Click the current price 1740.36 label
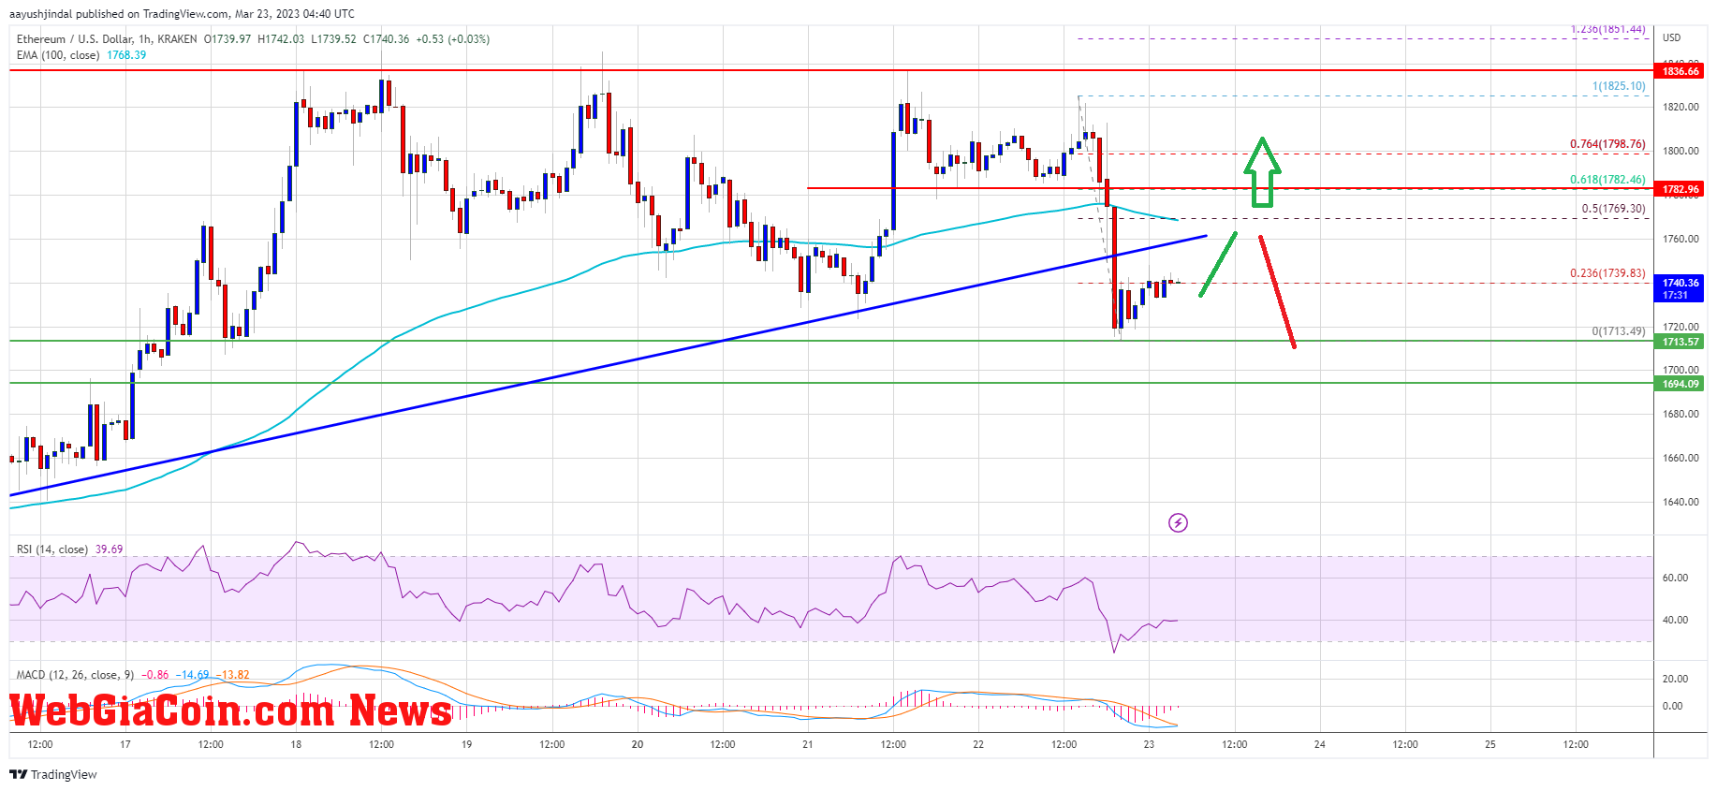This screenshot has height=791, width=1717. point(1680,287)
